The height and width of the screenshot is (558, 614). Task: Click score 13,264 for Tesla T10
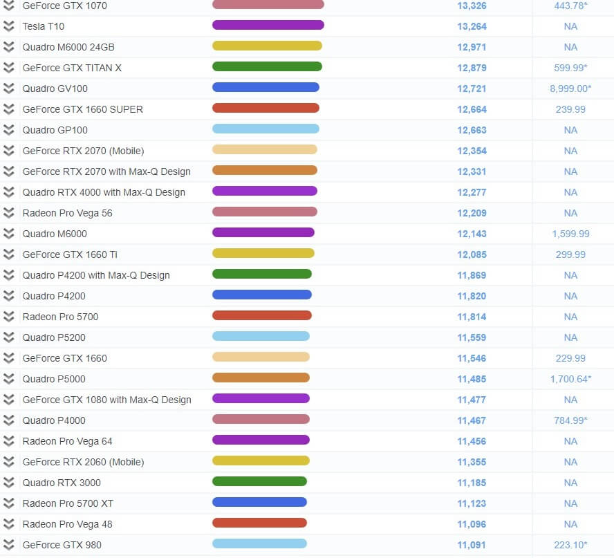click(x=472, y=27)
